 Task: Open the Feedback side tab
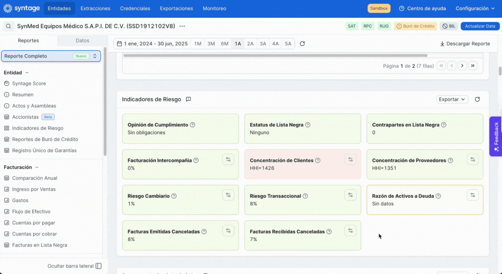pyautogui.click(x=496, y=137)
